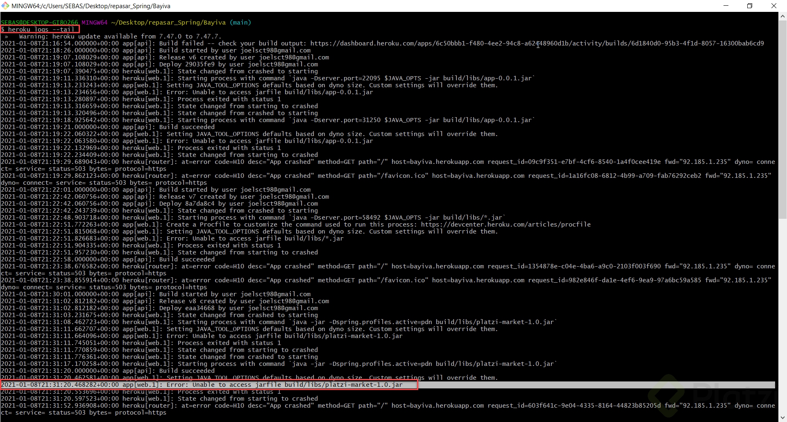Close the MINGW64 terminal window
787x422 pixels.
[773, 6]
